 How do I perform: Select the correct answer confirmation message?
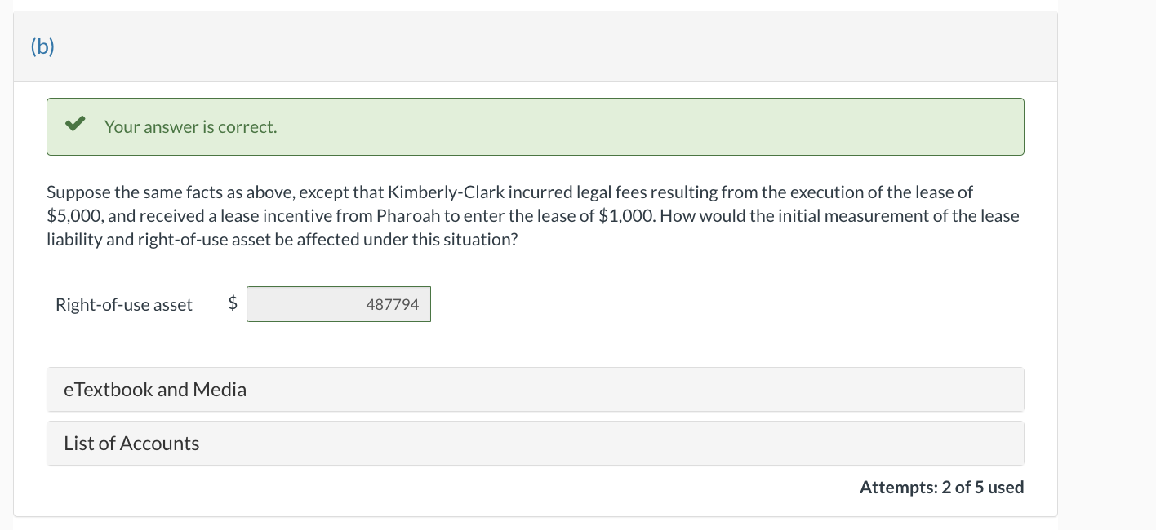point(190,126)
